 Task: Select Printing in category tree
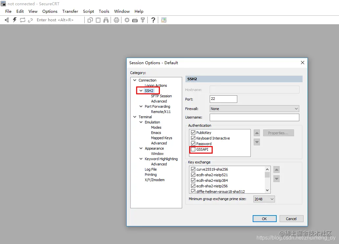(151, 175)
